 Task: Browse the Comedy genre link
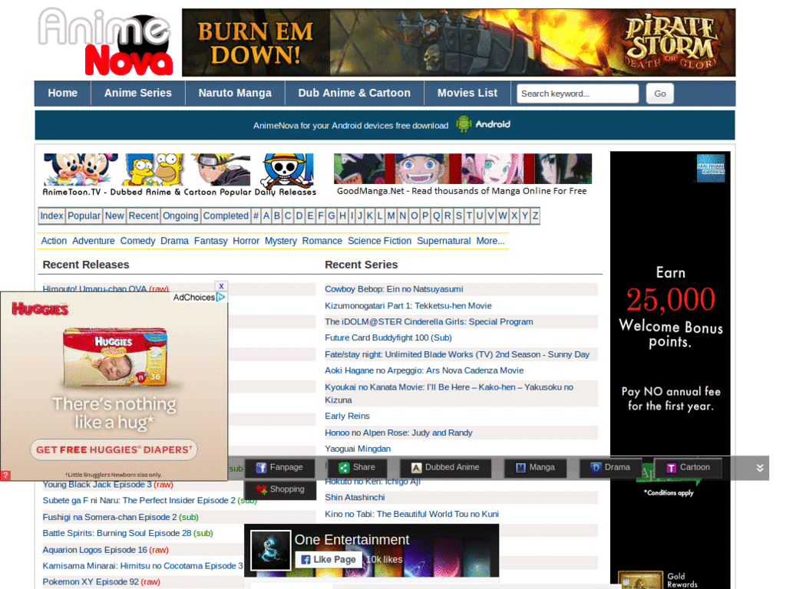(x=137, y=240)
